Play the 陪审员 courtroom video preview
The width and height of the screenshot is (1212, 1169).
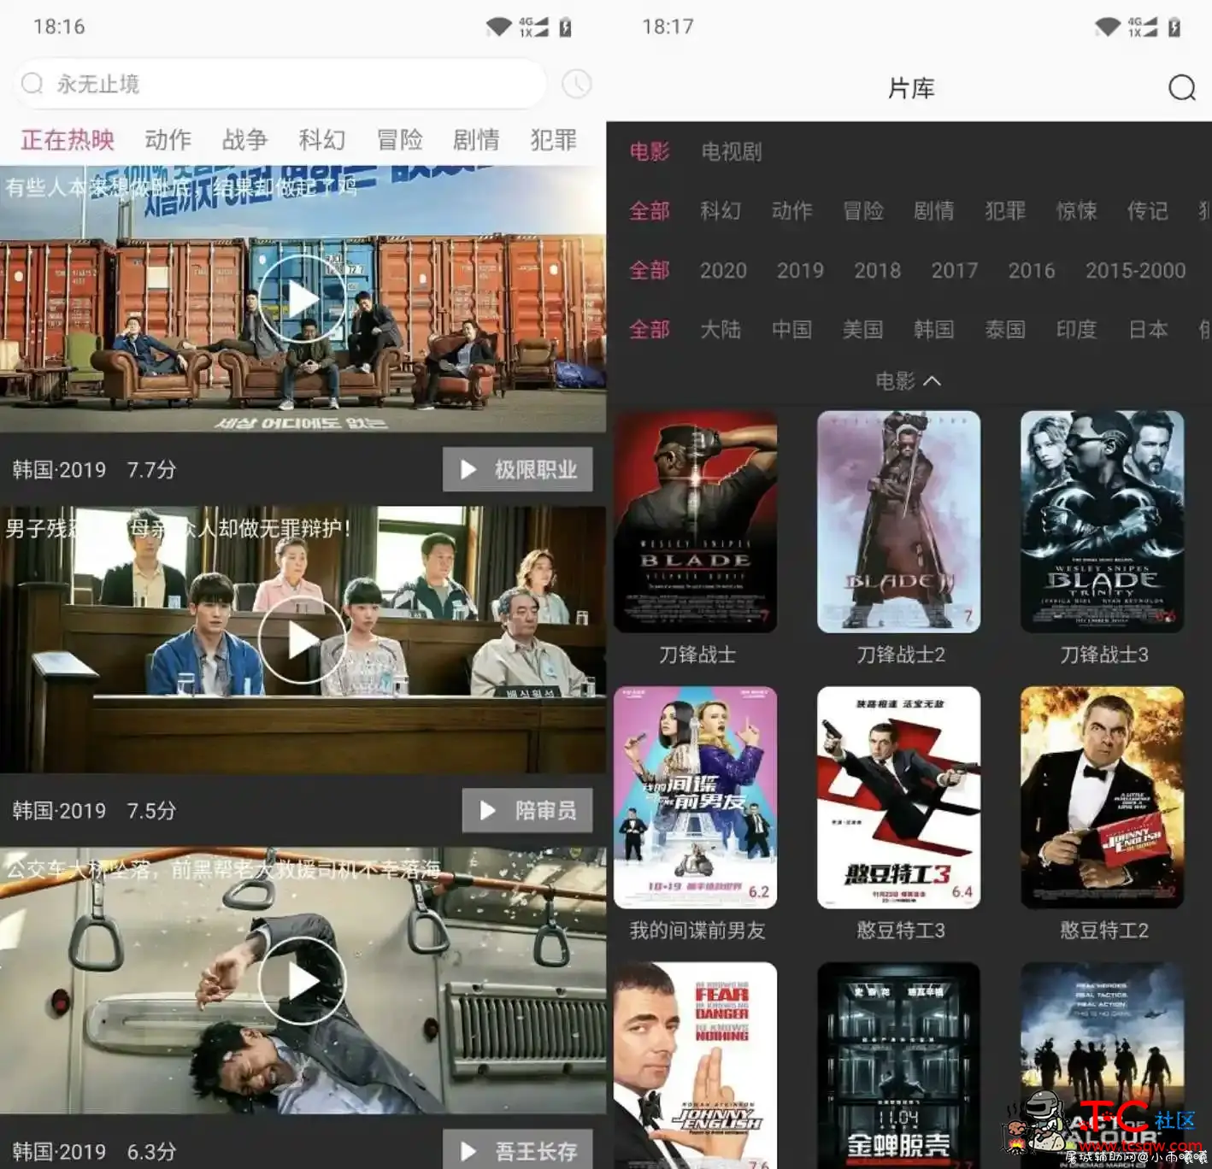(x=303, y=639)
